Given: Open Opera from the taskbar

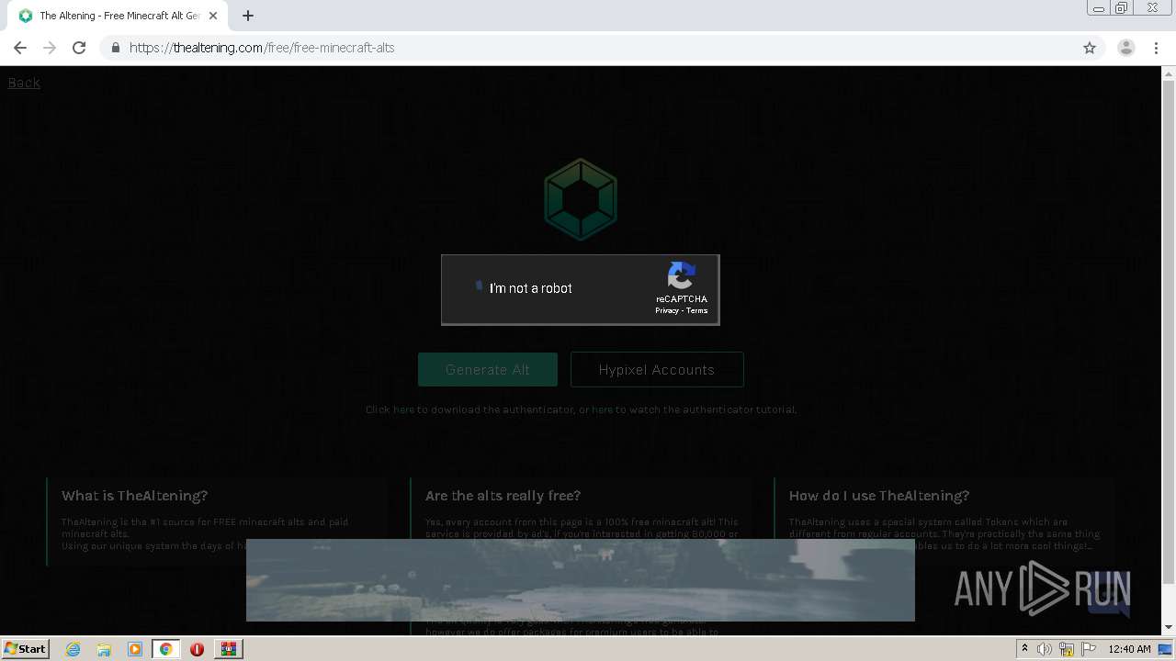Looking at the screenshot, I should click(197, 649).
